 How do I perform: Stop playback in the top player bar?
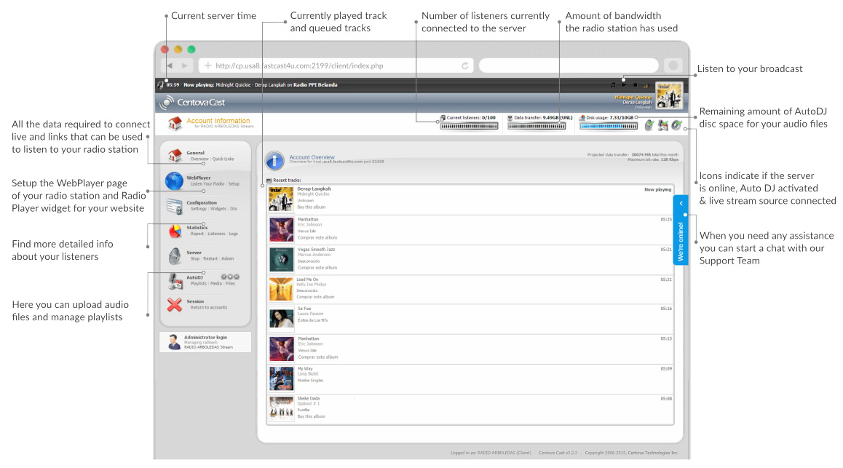pos(635,84)
